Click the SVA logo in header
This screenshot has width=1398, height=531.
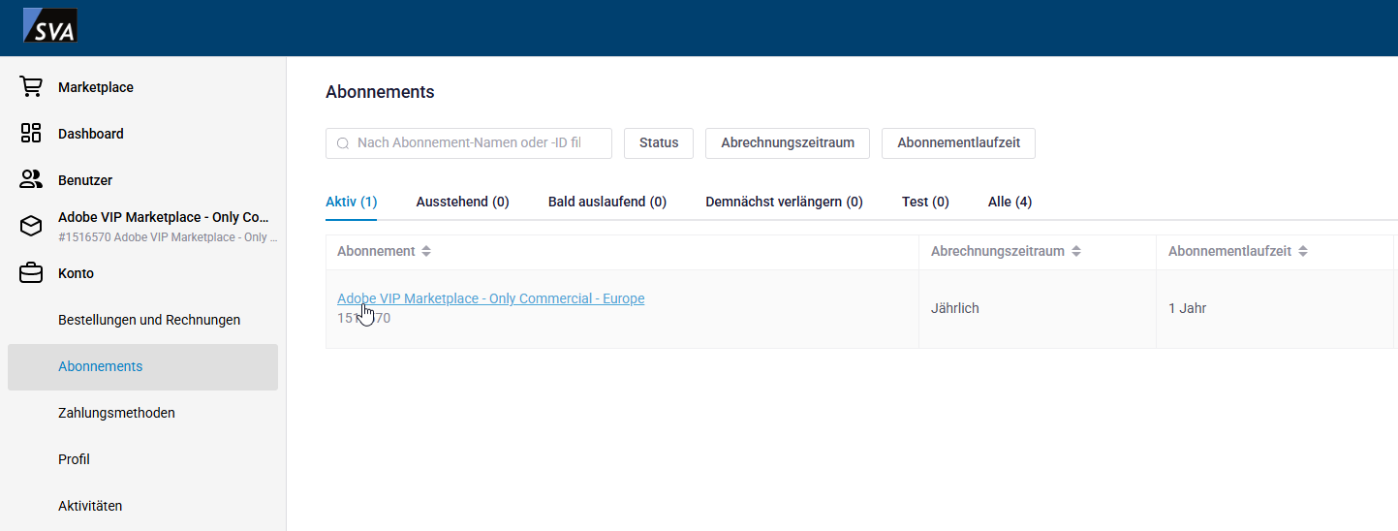50,24
